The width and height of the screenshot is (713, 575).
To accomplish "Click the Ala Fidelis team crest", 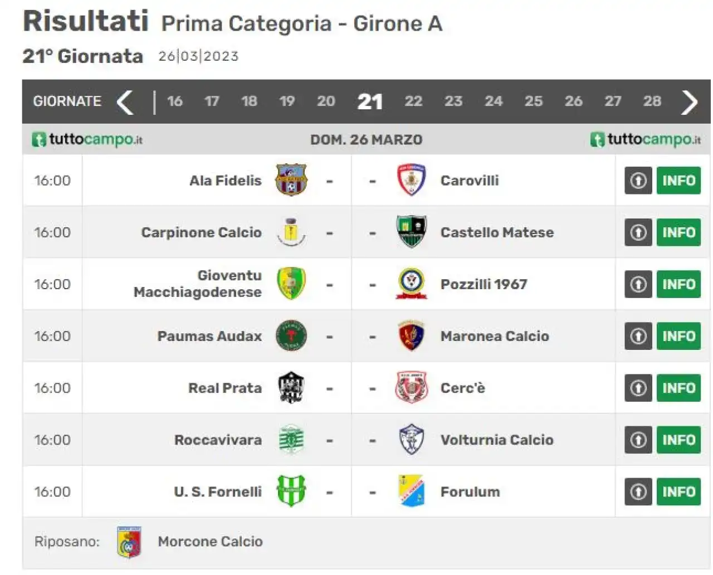I will [291, 179].
